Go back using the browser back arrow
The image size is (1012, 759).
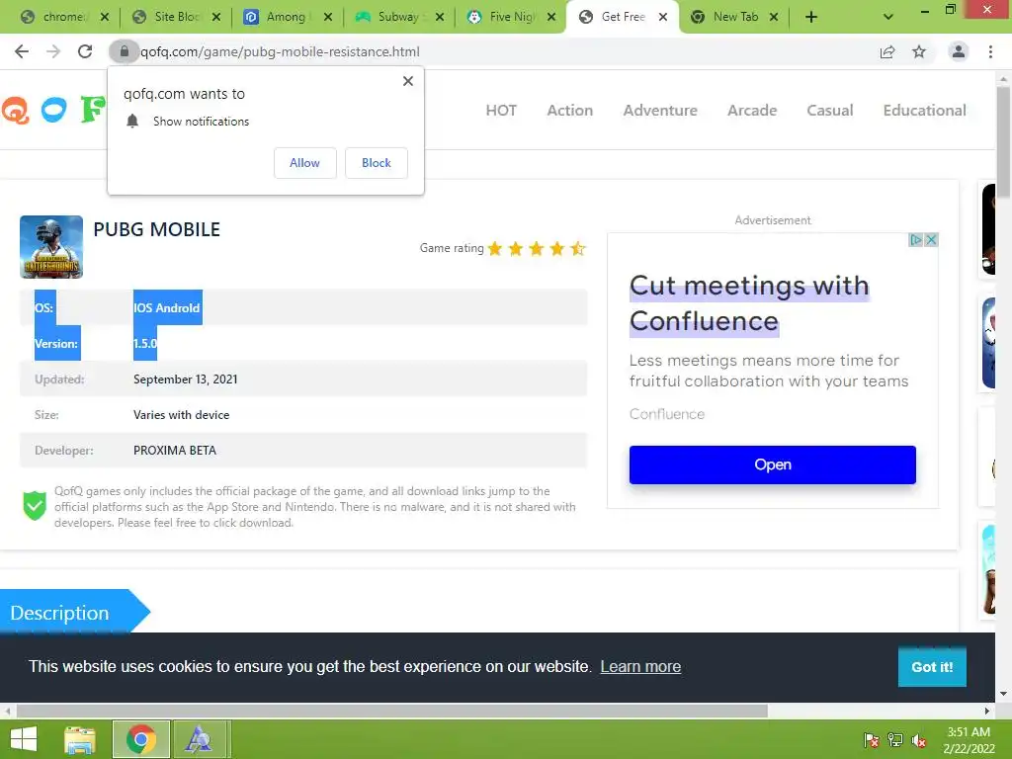22,51
